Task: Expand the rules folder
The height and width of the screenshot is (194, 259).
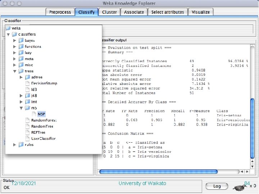Action: (15, 145)
